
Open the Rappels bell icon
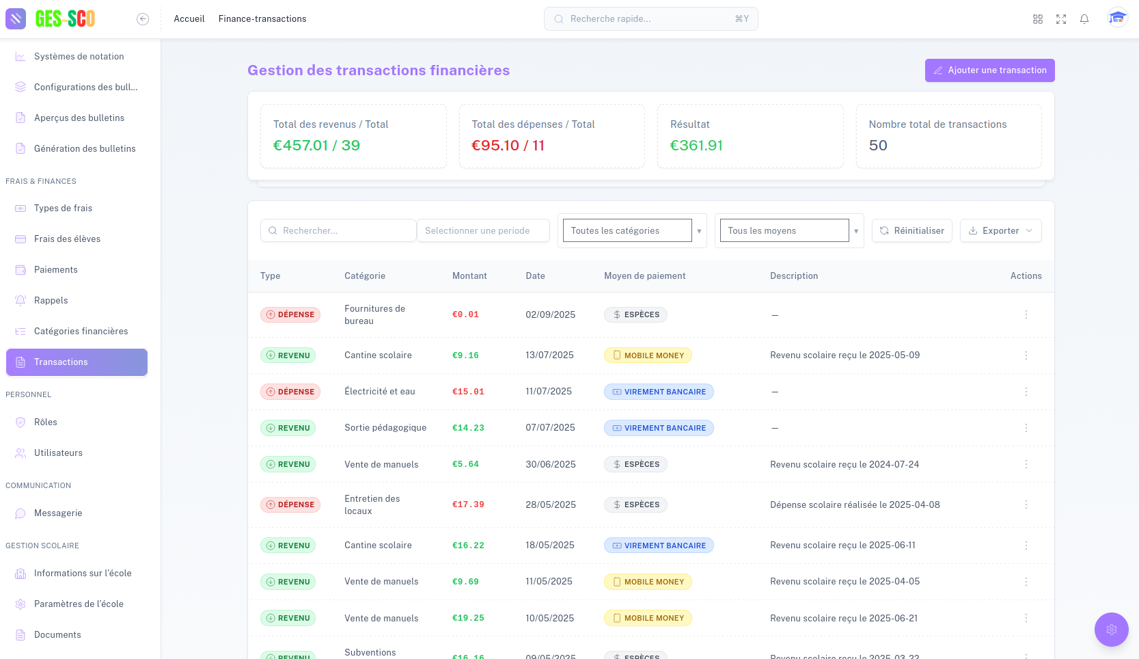click(x=20, y=300)
